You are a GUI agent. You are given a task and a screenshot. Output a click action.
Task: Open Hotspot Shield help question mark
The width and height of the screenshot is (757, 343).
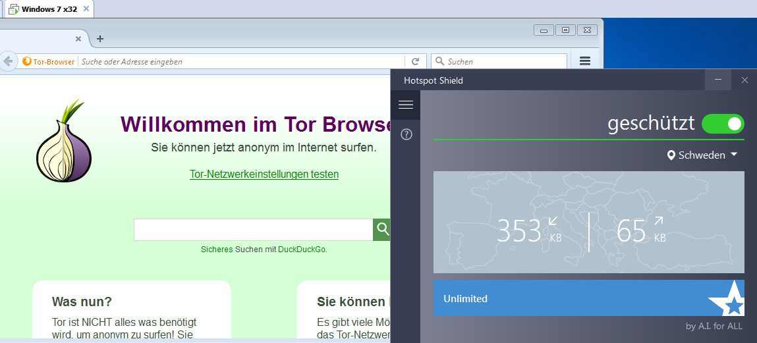click(407, 135)
